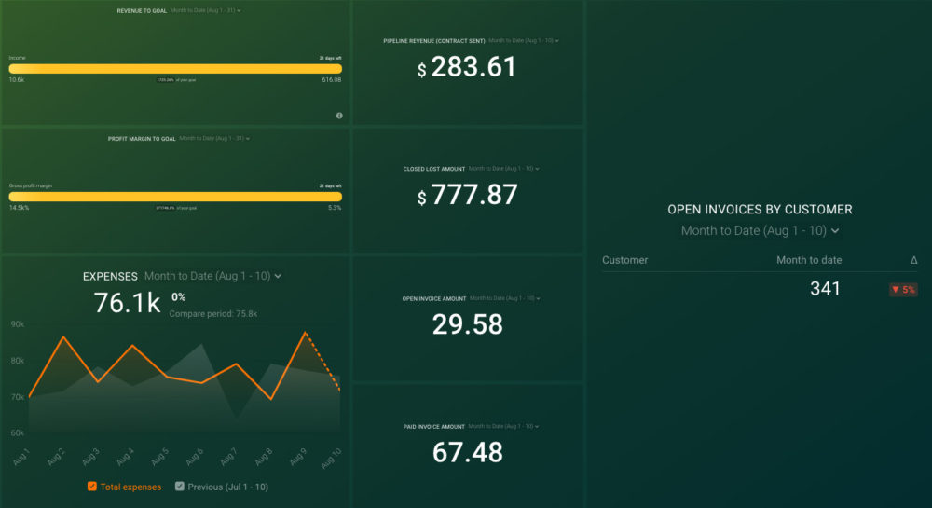The height and width of the screenshot is (508, 932).
Task: Click the 341 invoice value row
Action: 824,289
